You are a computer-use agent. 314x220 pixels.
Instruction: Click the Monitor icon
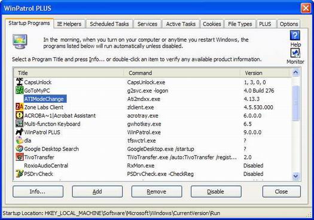[x=295, y=53]
